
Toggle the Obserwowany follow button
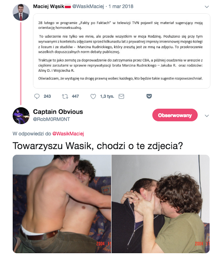(x=175, y=115)
